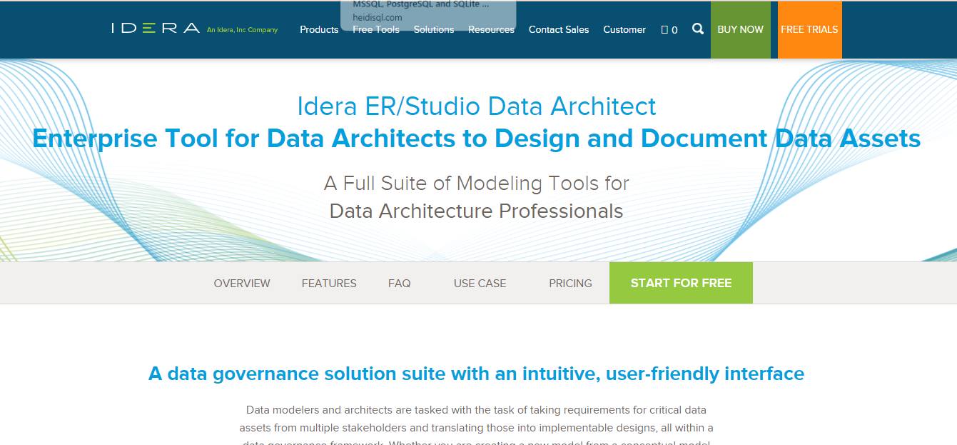
Task: Click 'A Full Suite of Modeling Tools for' text
Action: point(477,184)
